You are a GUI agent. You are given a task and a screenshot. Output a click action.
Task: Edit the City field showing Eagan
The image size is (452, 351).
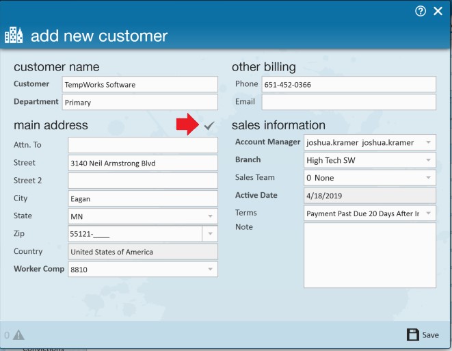click(143, 198)
